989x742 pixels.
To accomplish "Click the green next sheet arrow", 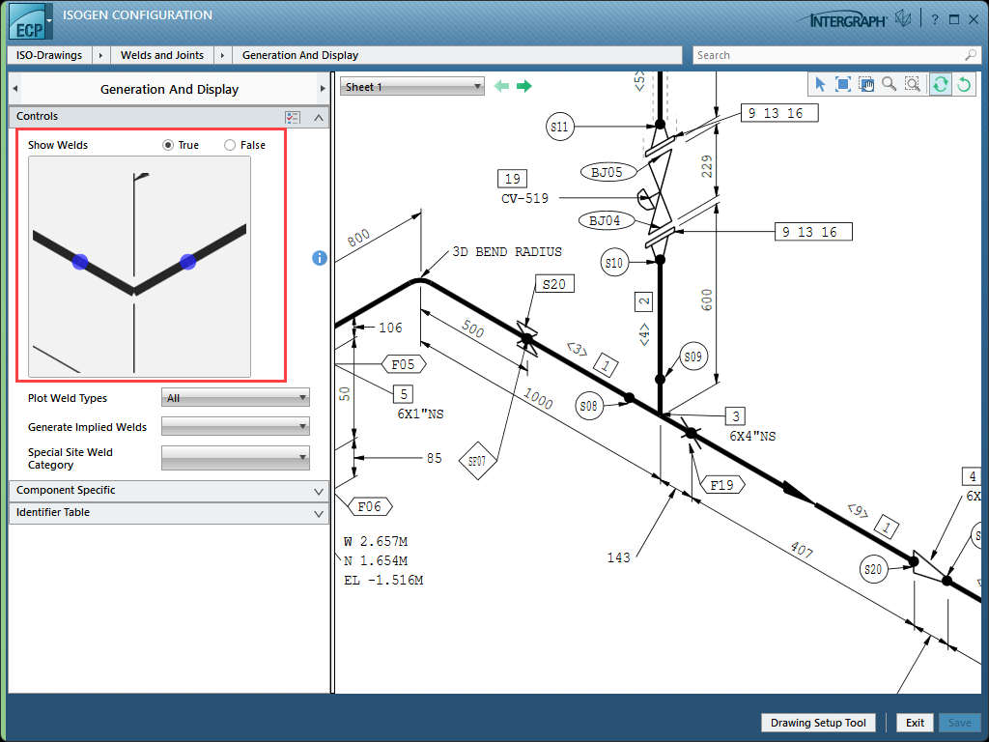I will pyautogui.click(x=523, y=86).
